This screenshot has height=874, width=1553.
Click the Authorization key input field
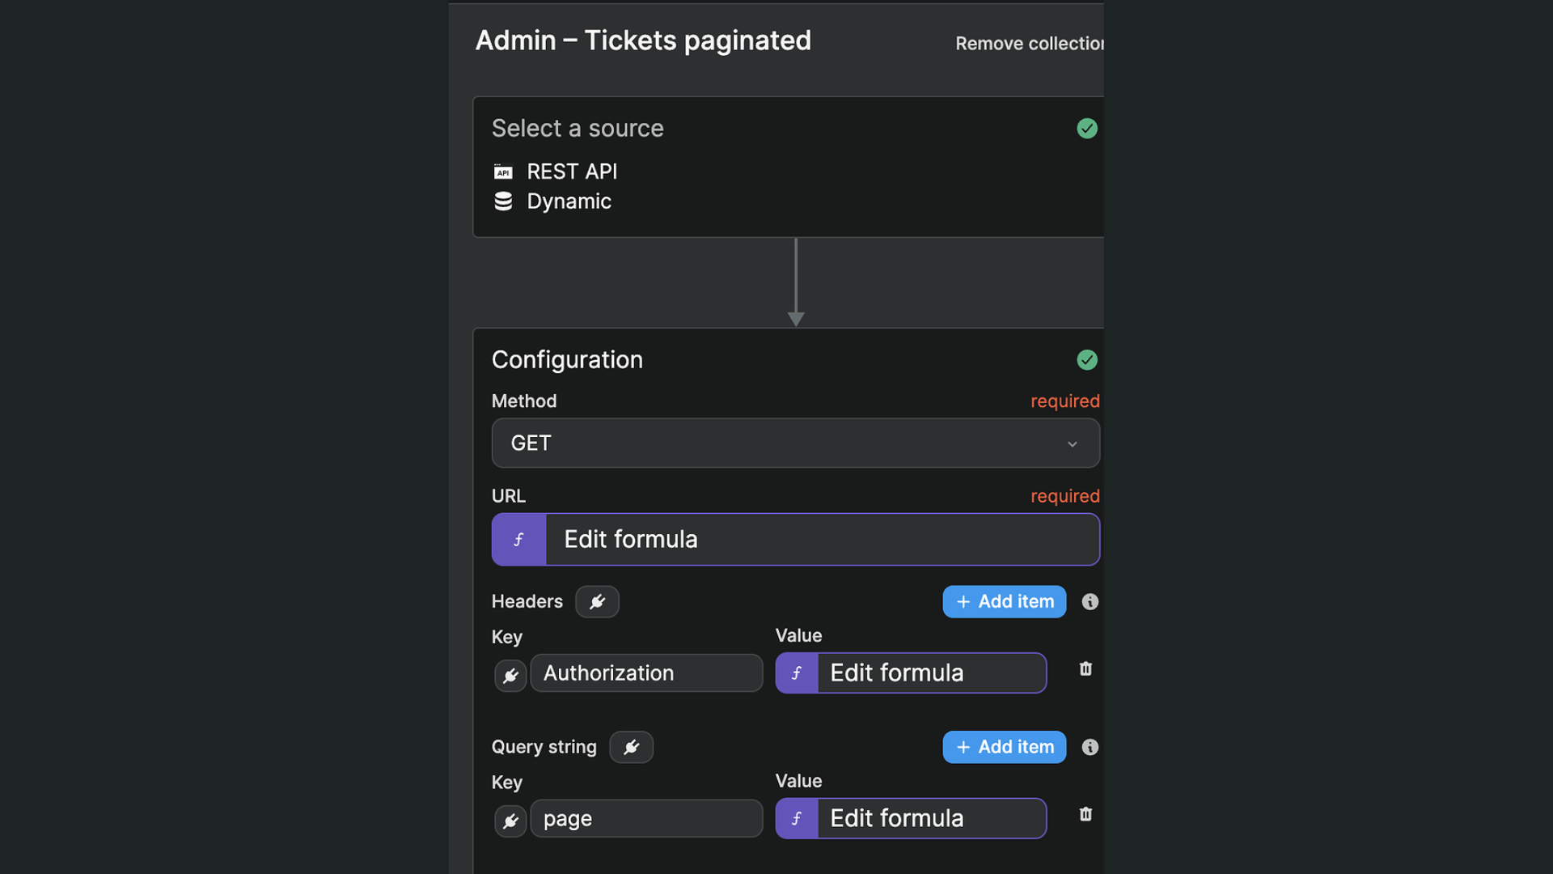point(646,673)
